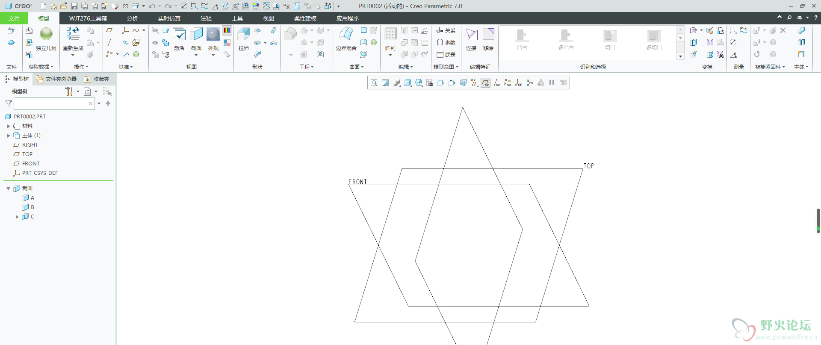Click the Undo arrow in the quick access toolbar
821x345 pixels.
click(x=151, y=6)
